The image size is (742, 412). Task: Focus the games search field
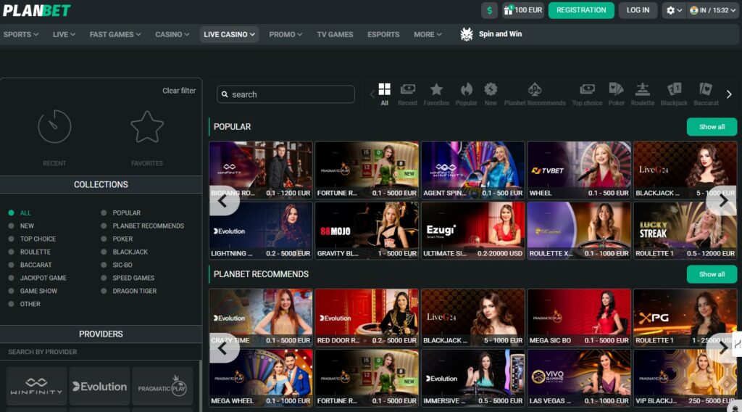[x=285, y=94]
